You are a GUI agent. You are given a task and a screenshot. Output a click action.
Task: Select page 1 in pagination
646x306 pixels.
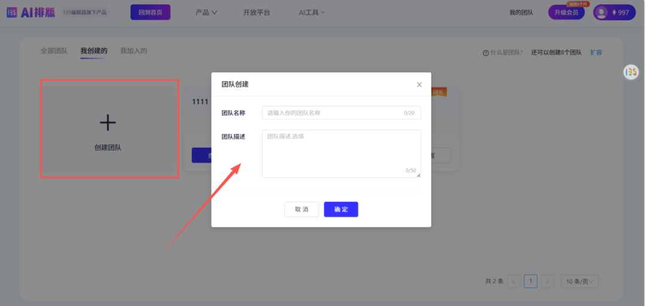[x=531, y=281]
